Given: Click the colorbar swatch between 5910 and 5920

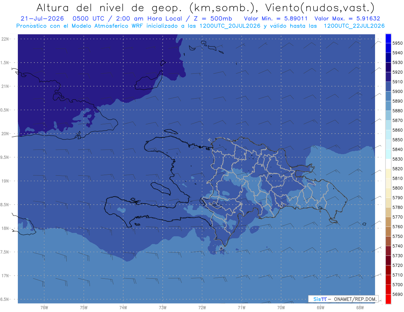Looking at the screenshot, I should tap(388, 77).
